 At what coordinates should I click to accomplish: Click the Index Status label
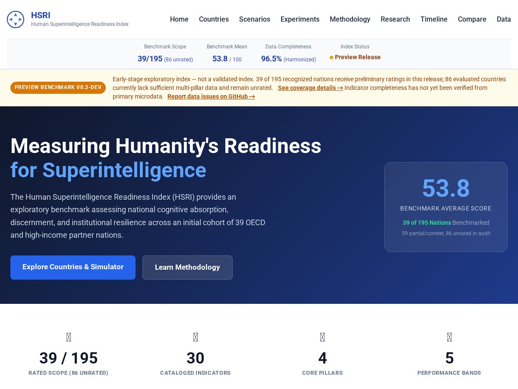click(x=355, y=47)
